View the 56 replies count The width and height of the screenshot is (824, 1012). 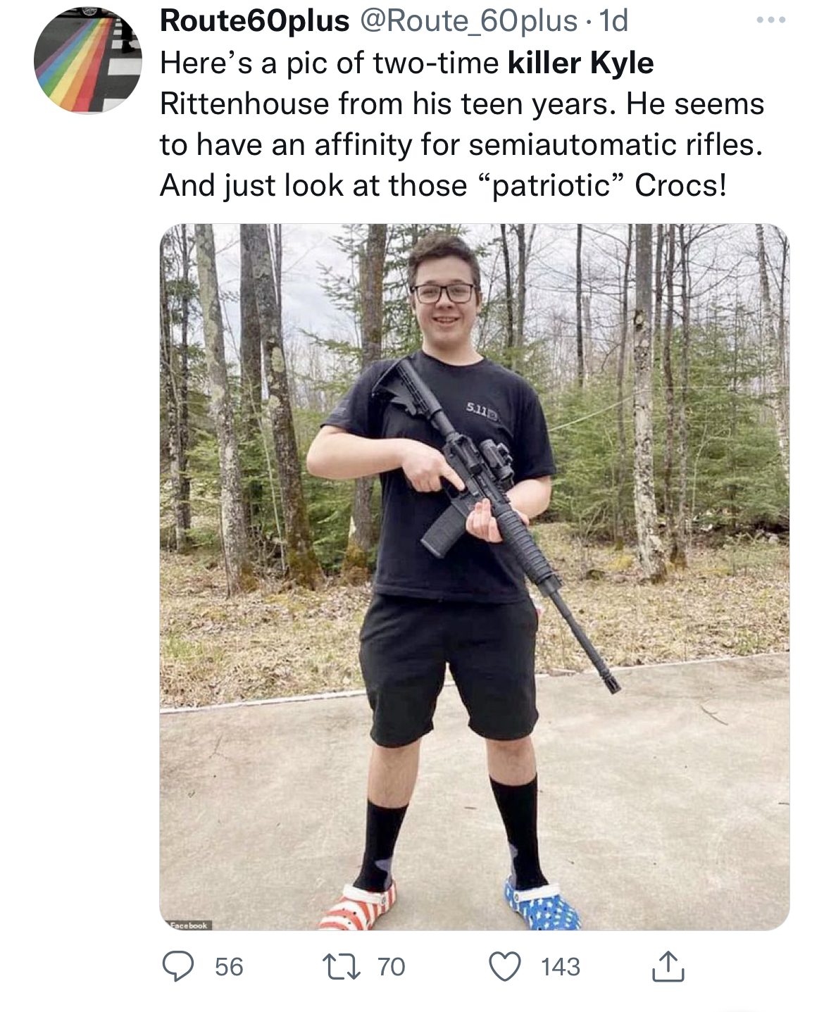[x=229, y=966]
